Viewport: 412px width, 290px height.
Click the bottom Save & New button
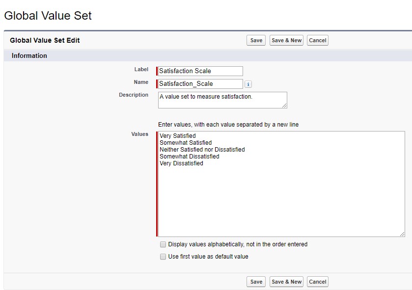(x=286, y=282)
